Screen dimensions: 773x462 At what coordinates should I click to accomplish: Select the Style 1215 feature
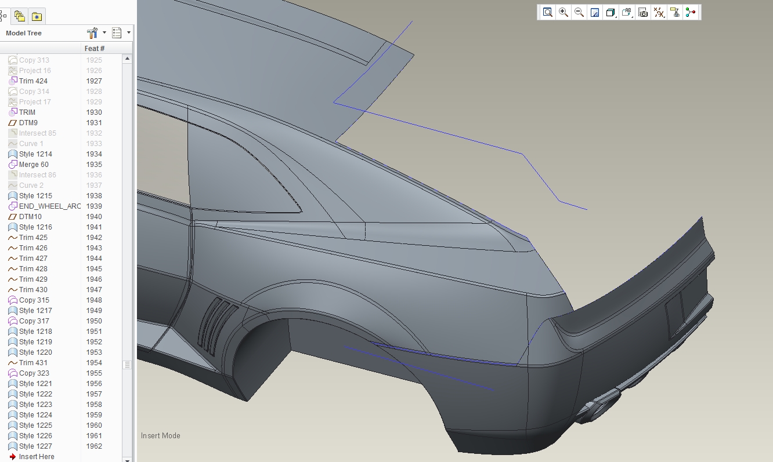tap(35, 196)
